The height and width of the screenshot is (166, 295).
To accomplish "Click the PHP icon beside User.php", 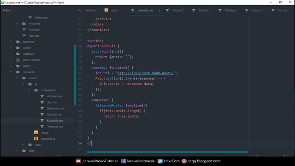I will 24,36.
